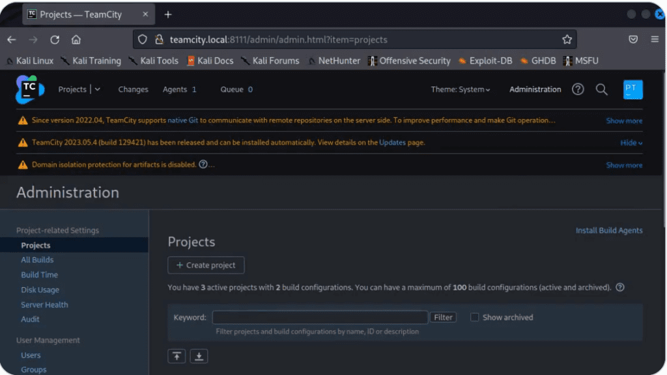The image size is (667, 375).
Task: Open the Queue menu item
Action: (236, 89)
